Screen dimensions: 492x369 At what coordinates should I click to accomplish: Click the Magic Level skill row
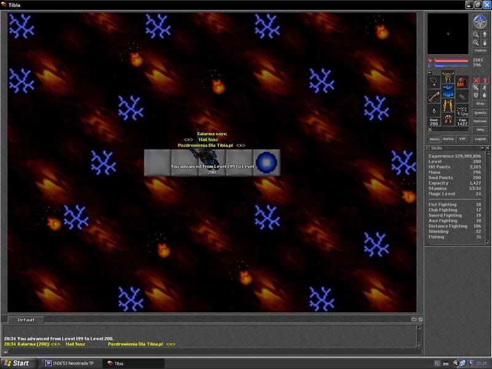coord(454,194)
